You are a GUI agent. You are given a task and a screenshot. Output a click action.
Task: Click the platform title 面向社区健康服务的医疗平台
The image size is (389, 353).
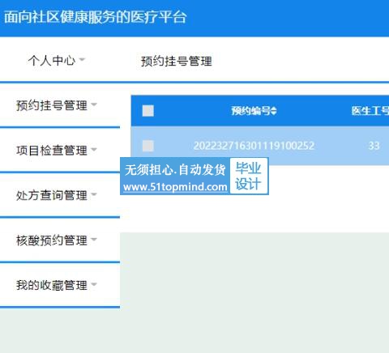coord(95,17)
